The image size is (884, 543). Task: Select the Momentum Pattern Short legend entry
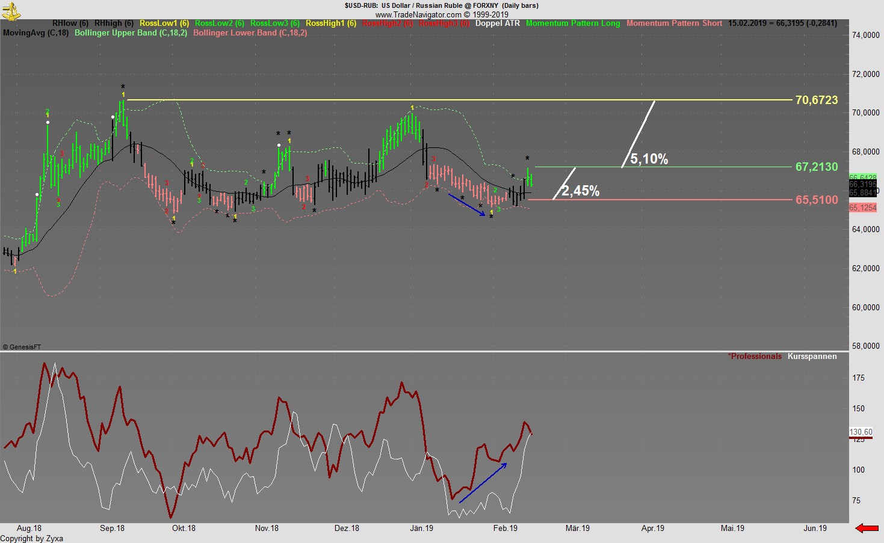[x=674, y=23]
